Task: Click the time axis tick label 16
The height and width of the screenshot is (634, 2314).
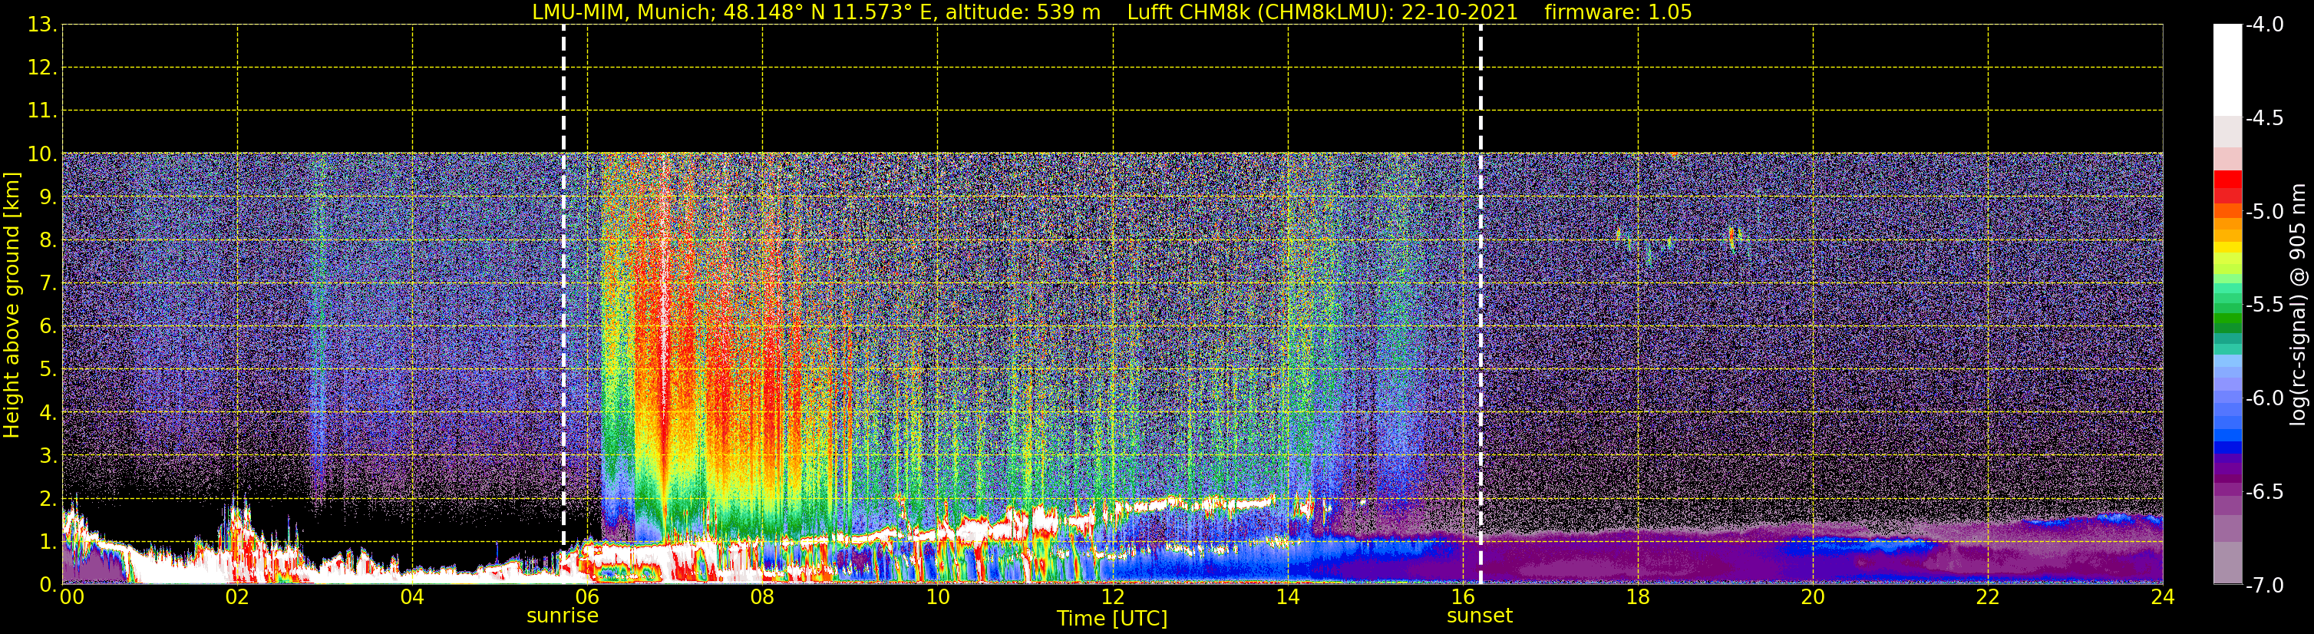Action: [x=1464, y=597]
